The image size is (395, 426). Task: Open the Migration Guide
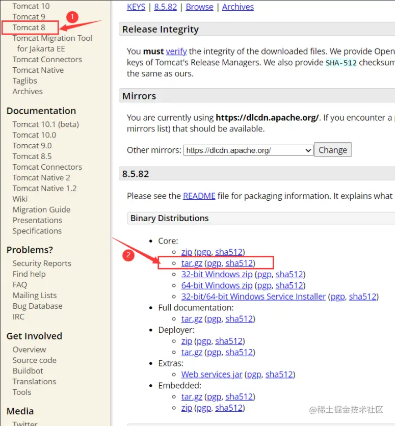[x=42, y=209]
